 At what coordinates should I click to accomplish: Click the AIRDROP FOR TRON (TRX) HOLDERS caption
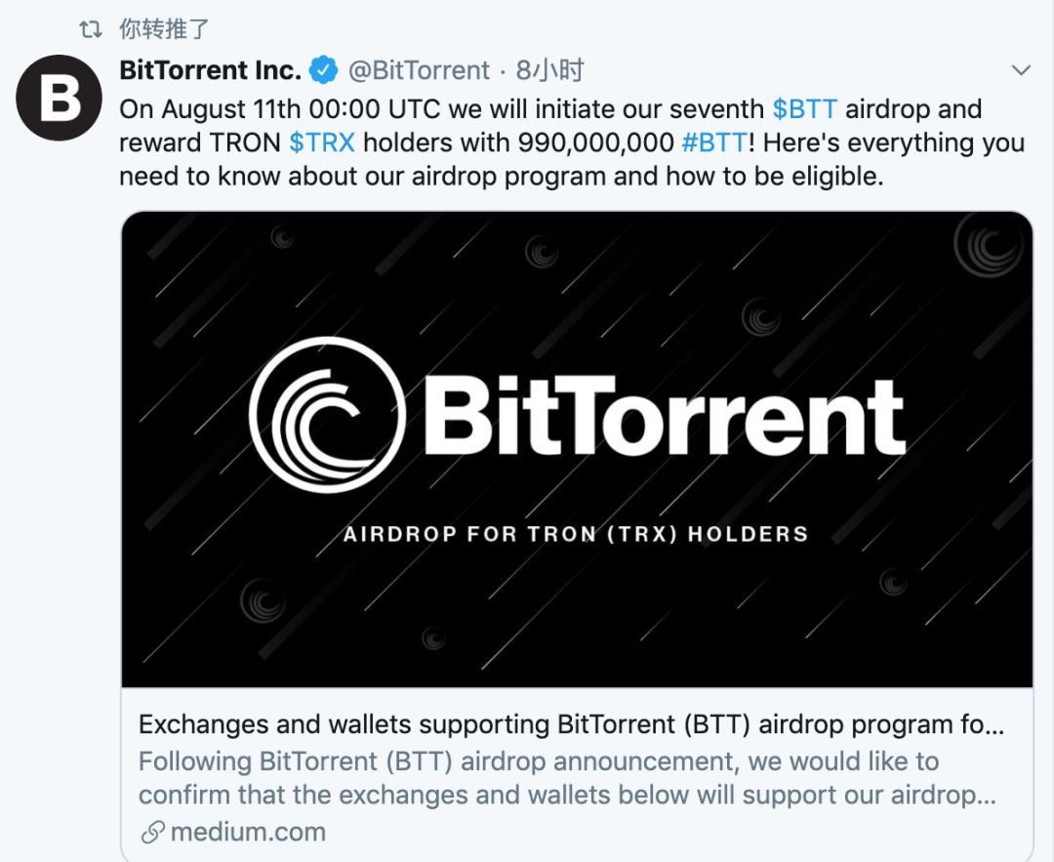(x=576, y=534)
